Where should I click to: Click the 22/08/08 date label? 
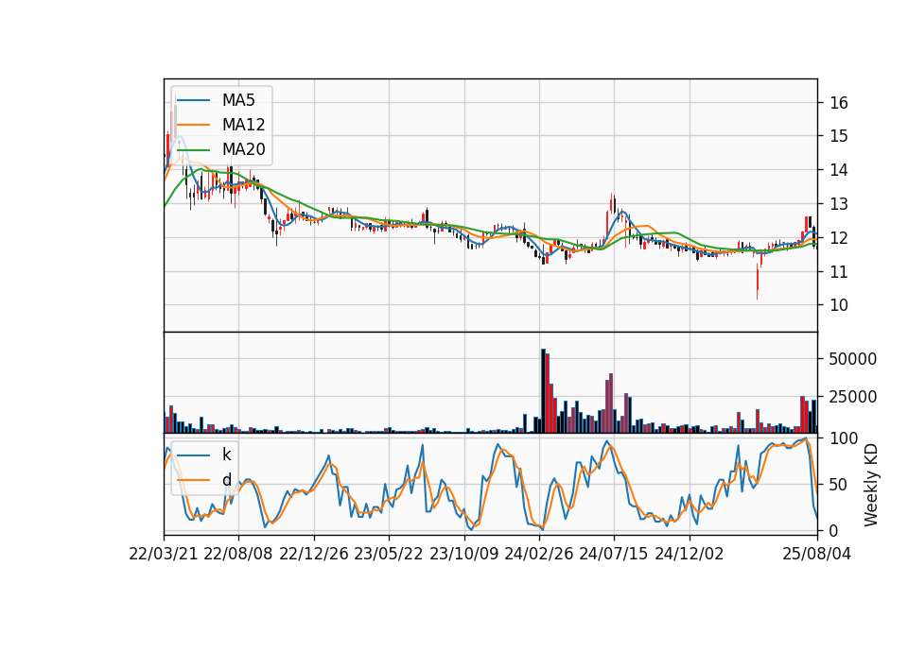238,554
